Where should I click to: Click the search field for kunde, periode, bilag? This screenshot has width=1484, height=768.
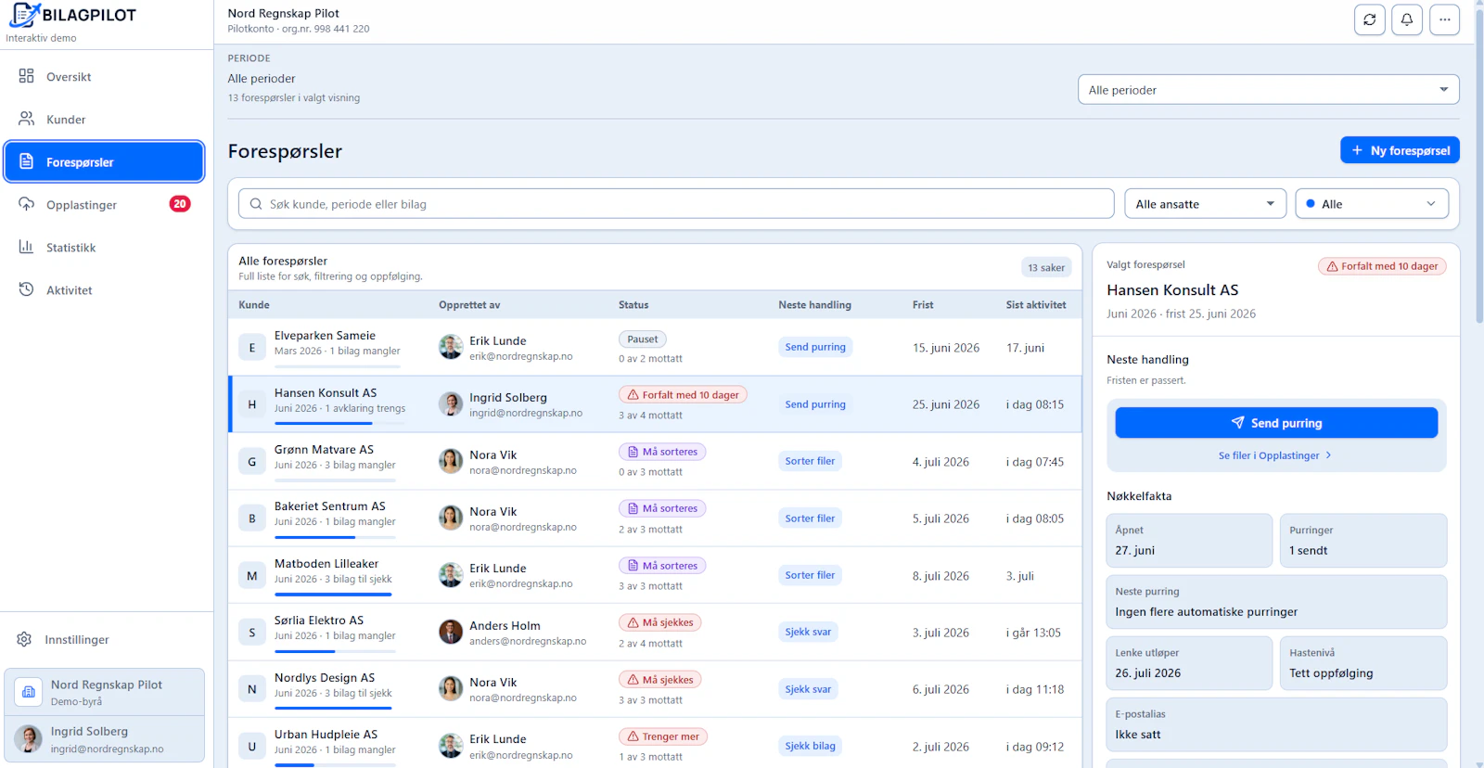click(x=676, y=204)
